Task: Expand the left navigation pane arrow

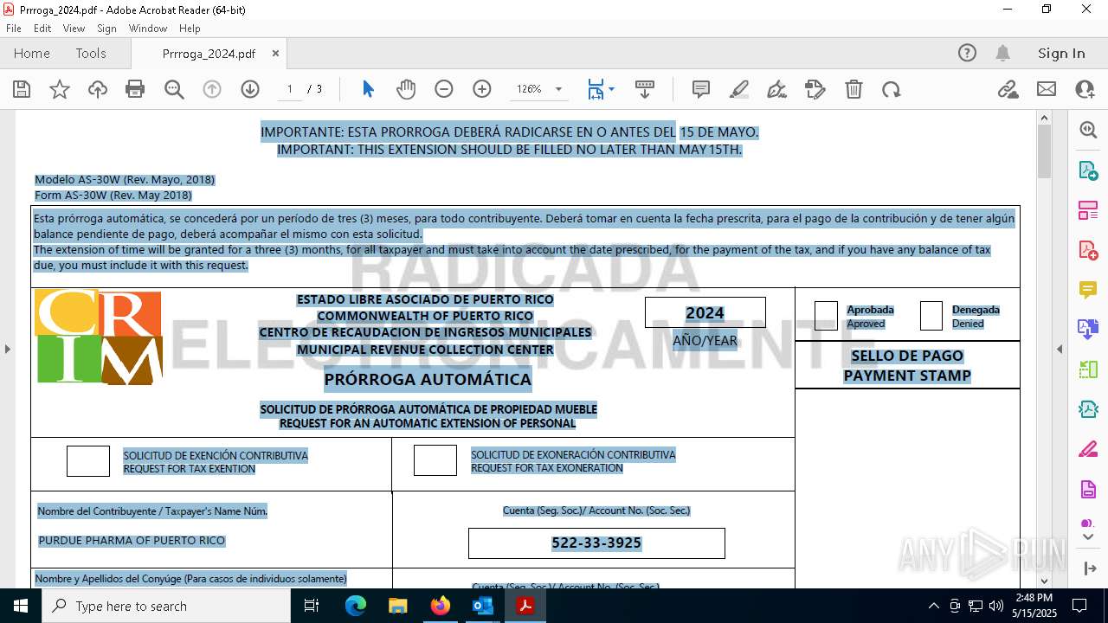Action: coord(7,350)
